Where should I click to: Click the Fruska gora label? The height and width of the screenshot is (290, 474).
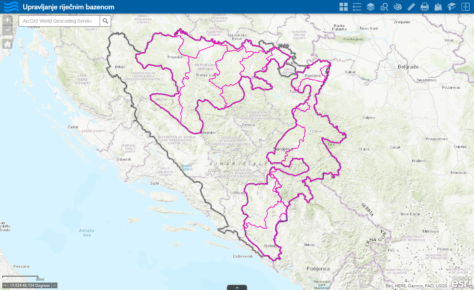tap(353, 39)
